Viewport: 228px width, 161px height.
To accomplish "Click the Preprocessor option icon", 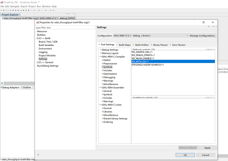I will [x=102, y=63].
